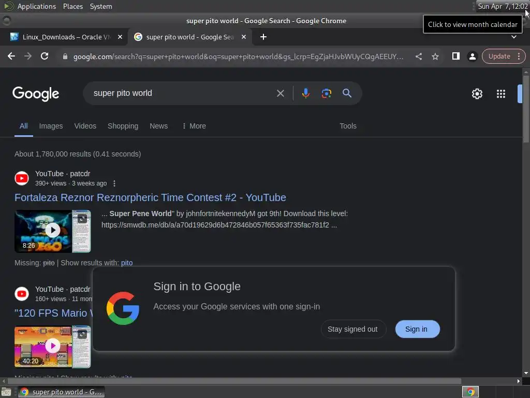Click the forward navigation arrow
The width and height of the screenshot is (530, 398).
(28, 56)
